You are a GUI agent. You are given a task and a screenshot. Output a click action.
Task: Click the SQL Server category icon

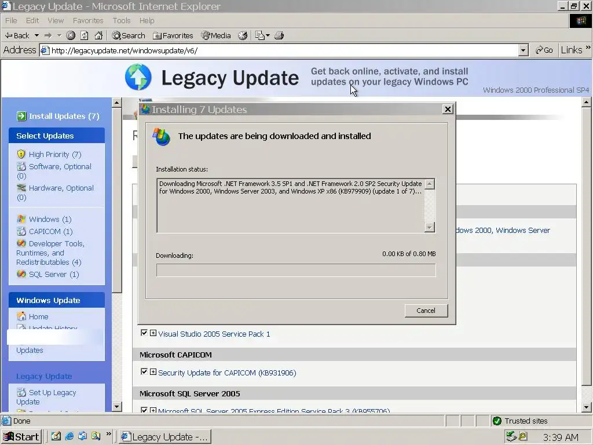point(21,273)
